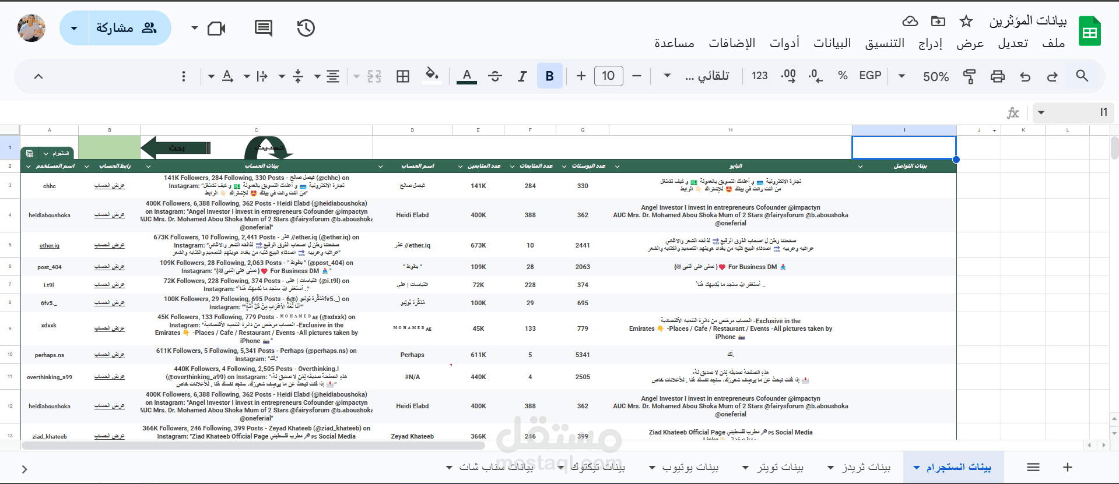Add a new sheet plus button

click(x=1067, y=467)
